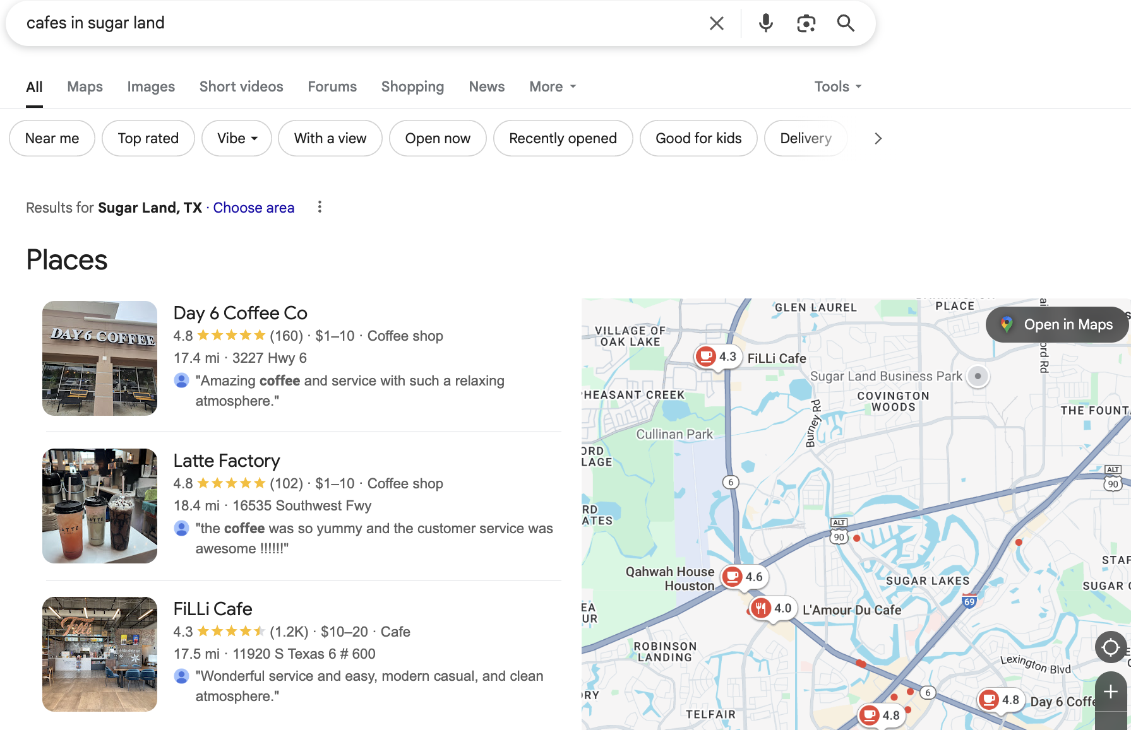1131x730 pixels.
Task: Click the Day 6 Coffee 4.8 map pin
Action: pos(1000,700)
